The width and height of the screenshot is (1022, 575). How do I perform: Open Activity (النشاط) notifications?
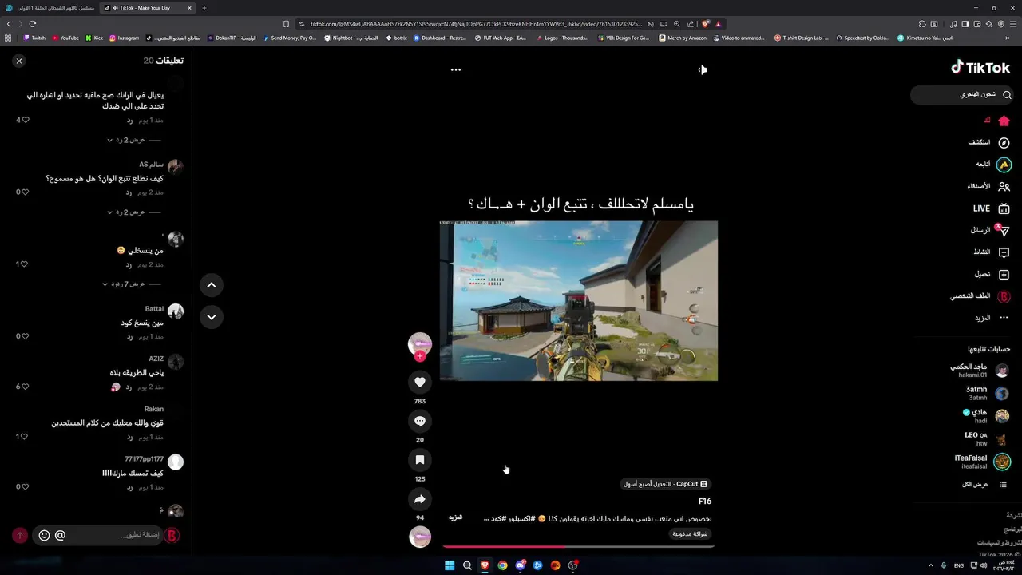(991, 252)
